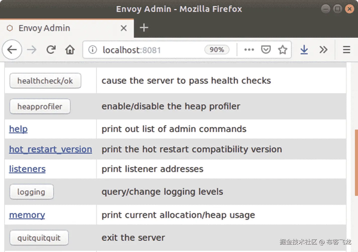
Task: Open the Firefox home page
Action: tap(70, 50)
